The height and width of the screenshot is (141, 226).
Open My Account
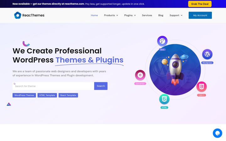[200, 15]
